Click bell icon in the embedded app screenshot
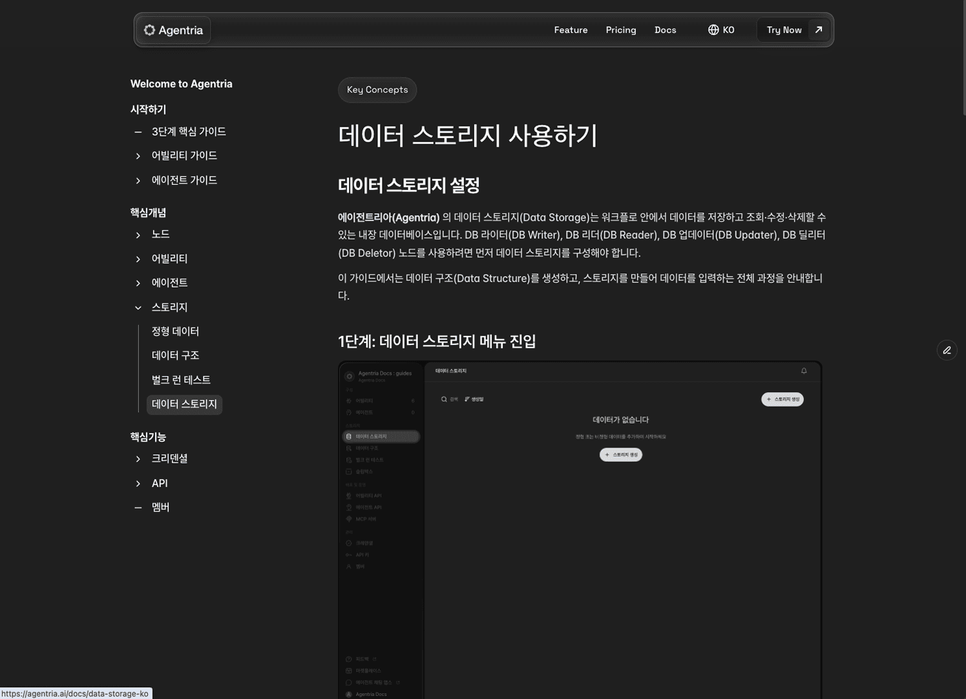This screenshot has width=966, height=699. point(804,371)
